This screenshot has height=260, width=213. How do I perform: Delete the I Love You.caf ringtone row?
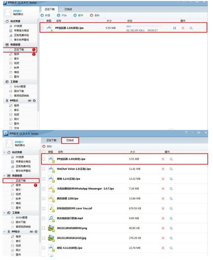coord(163,209)
